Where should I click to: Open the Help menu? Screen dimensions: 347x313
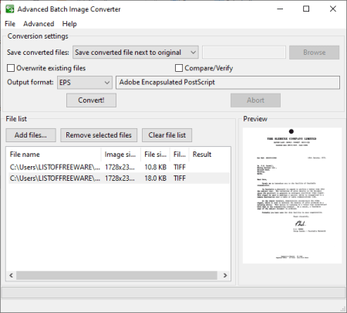pos(69,24)
